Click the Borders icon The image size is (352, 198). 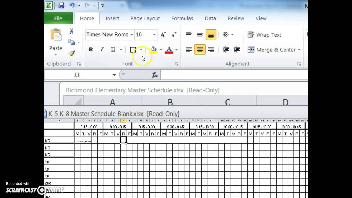[133, 50]
